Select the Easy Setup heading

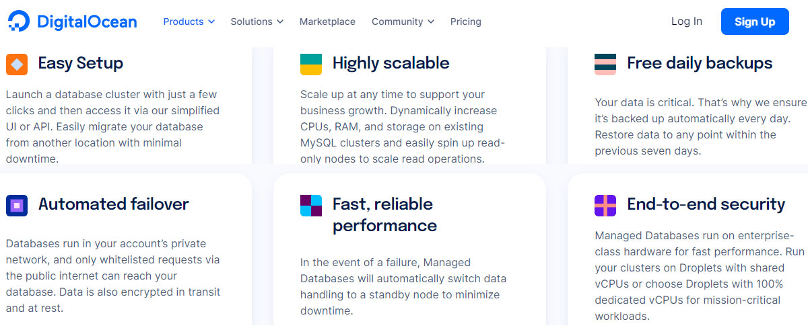click(81, 63)
